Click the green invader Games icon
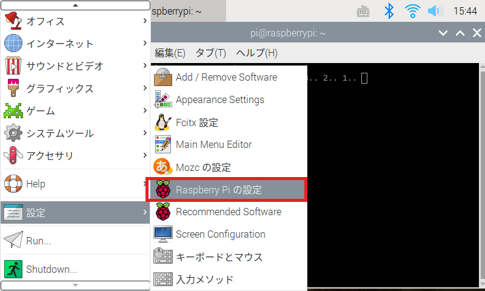 click(13, 110)
